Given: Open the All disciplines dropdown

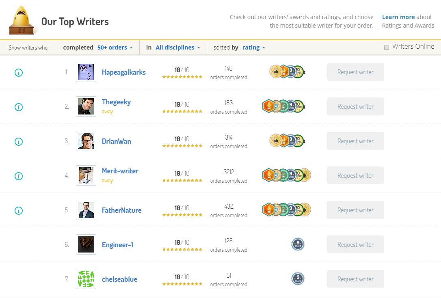Looking at the screenshot, I should pos(178,48).
